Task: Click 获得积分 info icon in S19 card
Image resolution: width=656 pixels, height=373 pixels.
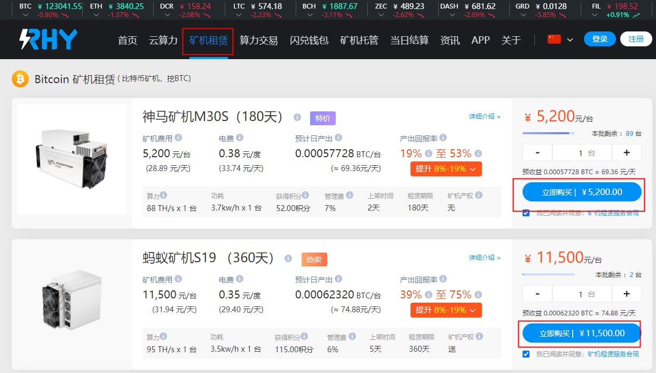Action: point(305,336)
